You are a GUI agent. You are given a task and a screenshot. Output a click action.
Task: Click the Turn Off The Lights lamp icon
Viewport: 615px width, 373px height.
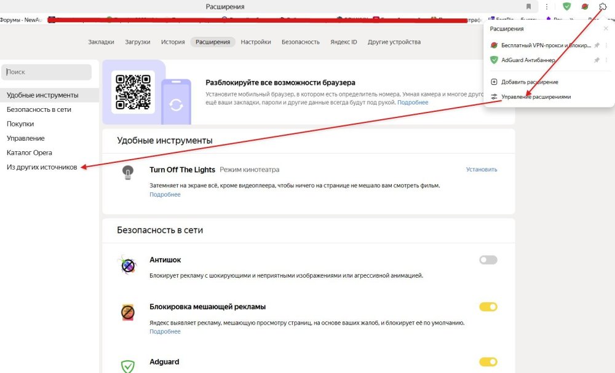tap(128, 173)
